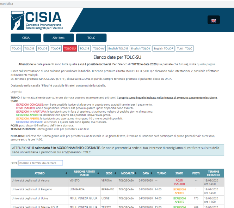Click the CISIA logo
Image resolution: width=234 pixels, height=208 pixels.
tap(37, 20)
